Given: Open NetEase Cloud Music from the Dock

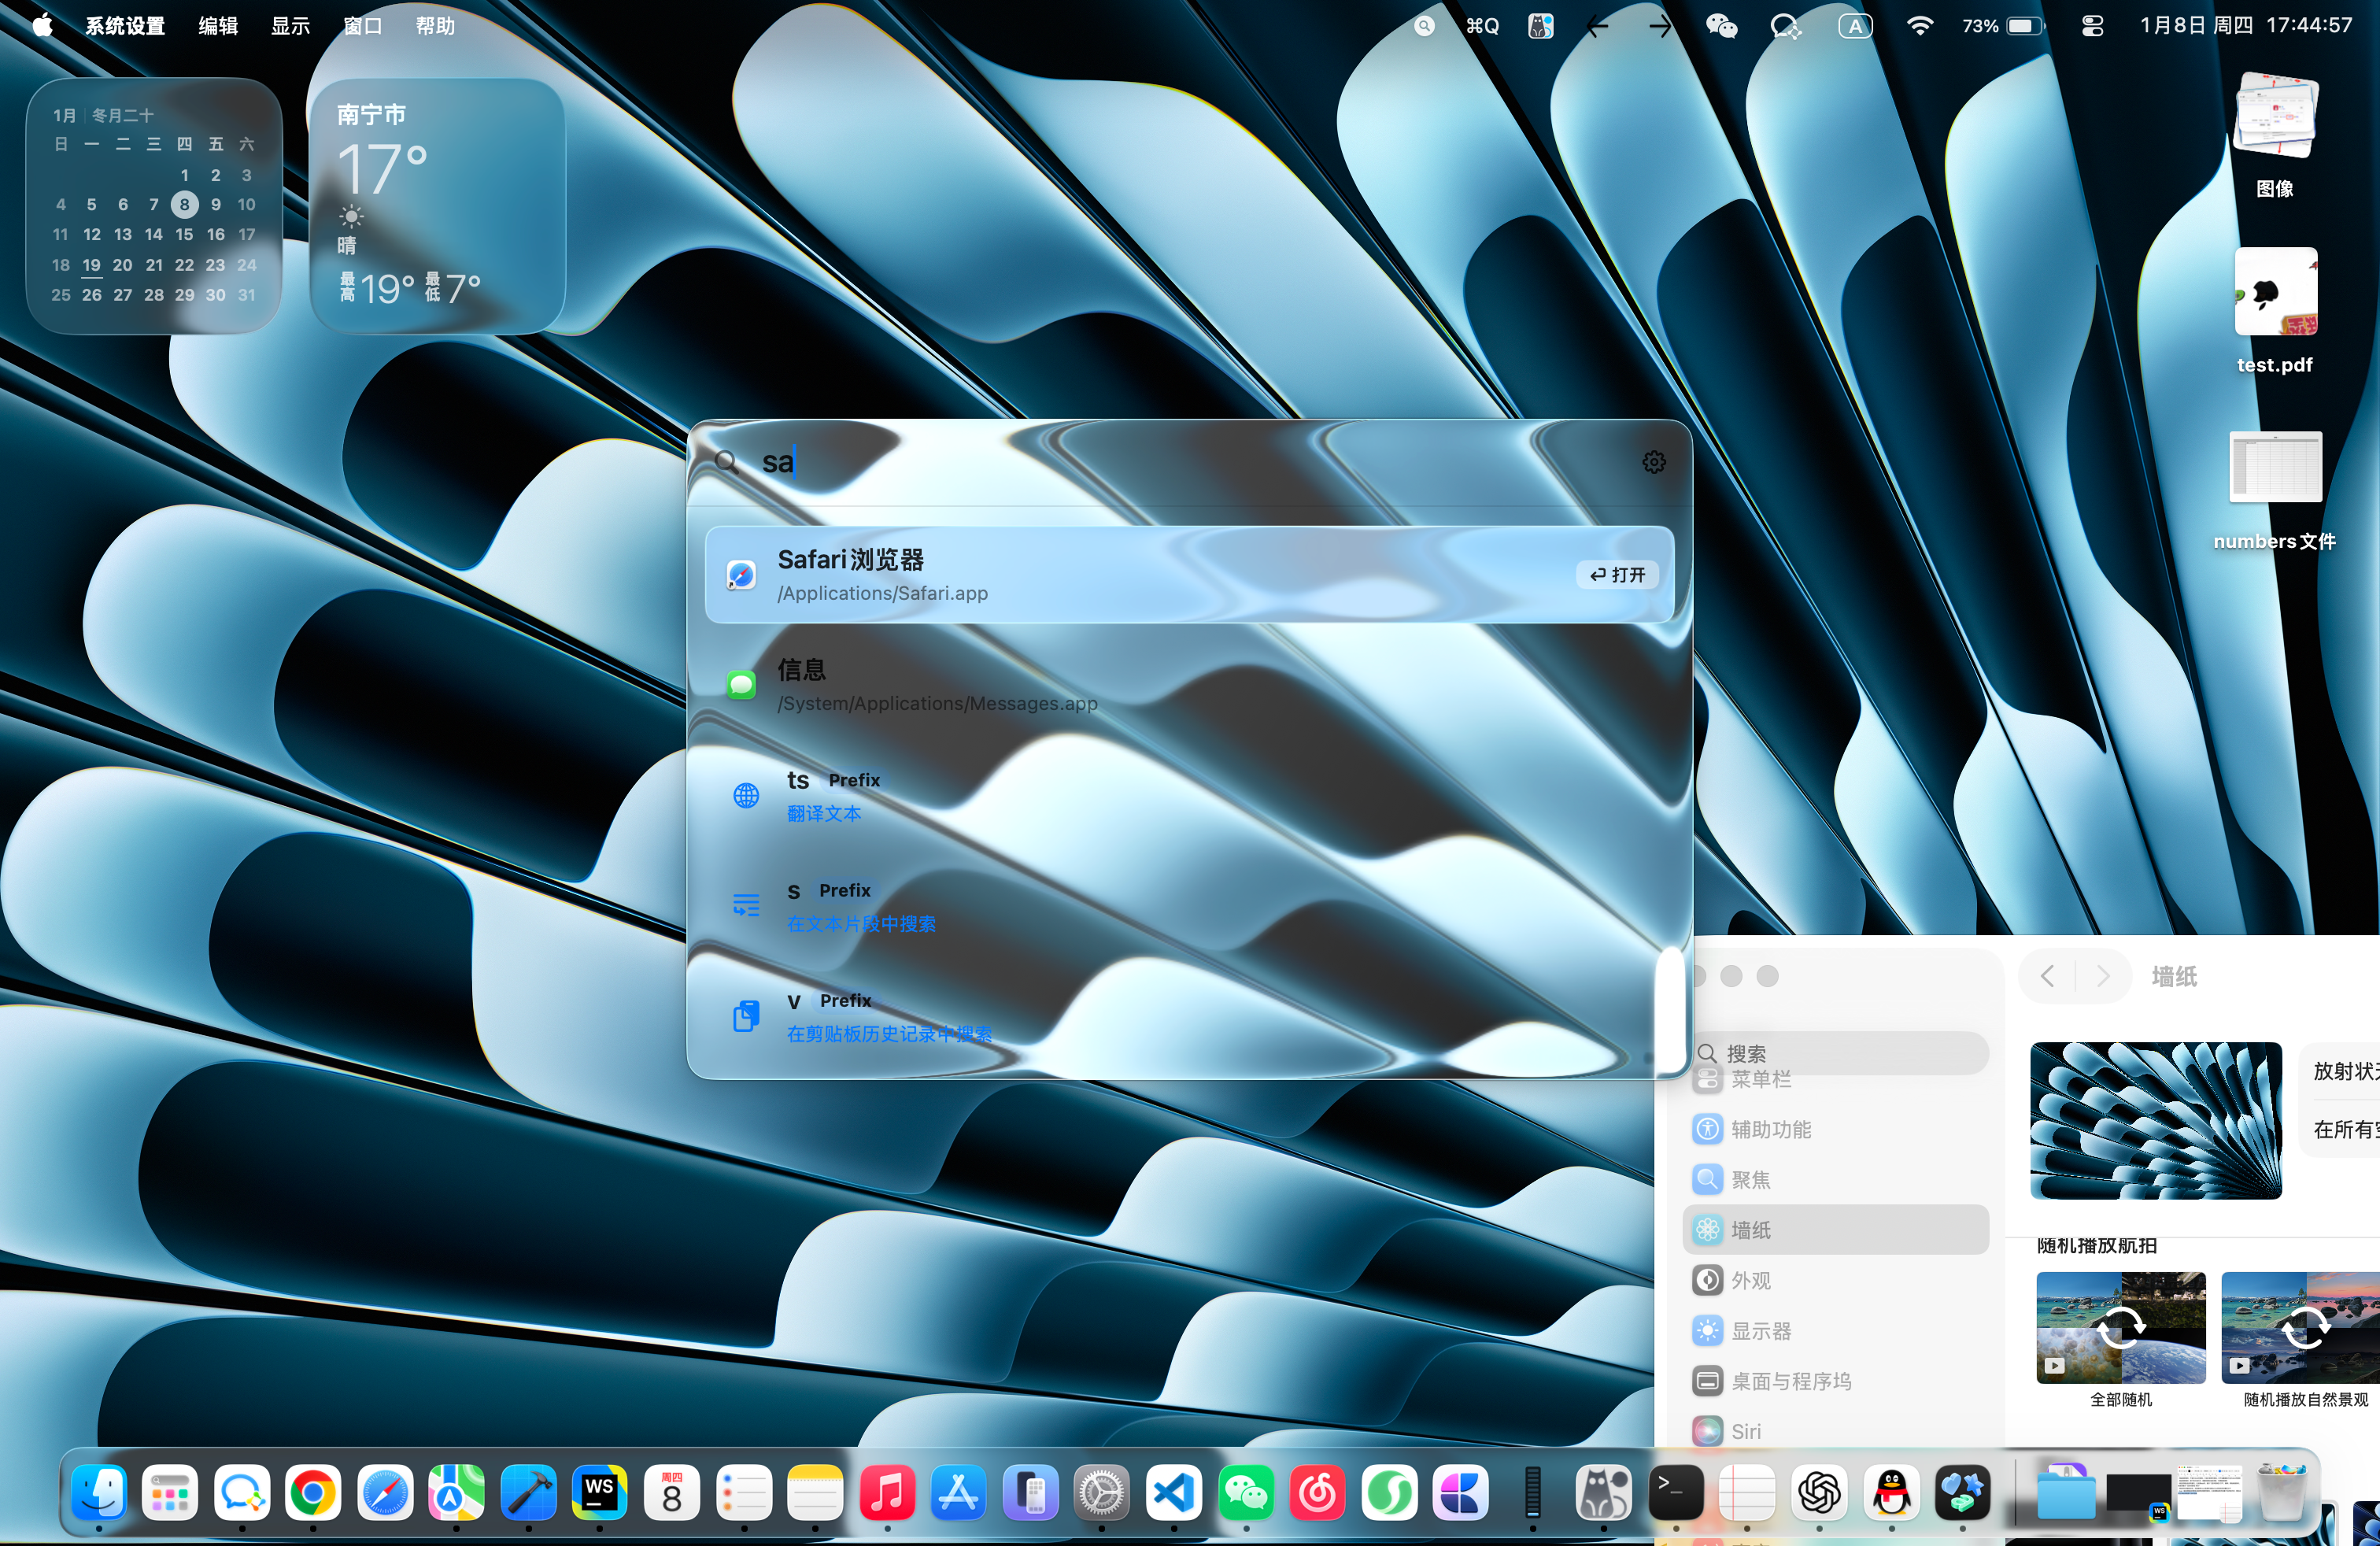Looking at the screenshot, I should pyautogui.click(x=1317, y=1495).
